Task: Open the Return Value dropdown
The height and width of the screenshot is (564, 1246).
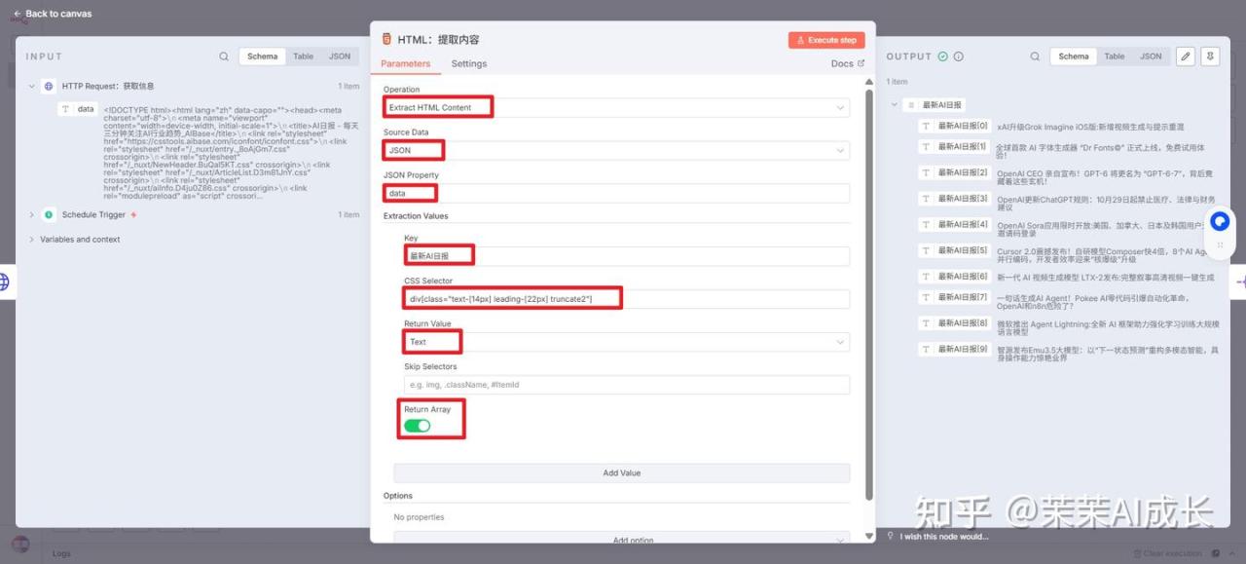Action: click(626, 342)
